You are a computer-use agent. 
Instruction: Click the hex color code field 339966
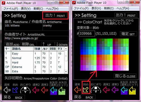[87, 34]
